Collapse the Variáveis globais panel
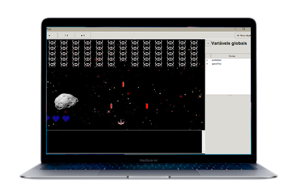This screenshot has width=297, height=183. click(208, 43)
